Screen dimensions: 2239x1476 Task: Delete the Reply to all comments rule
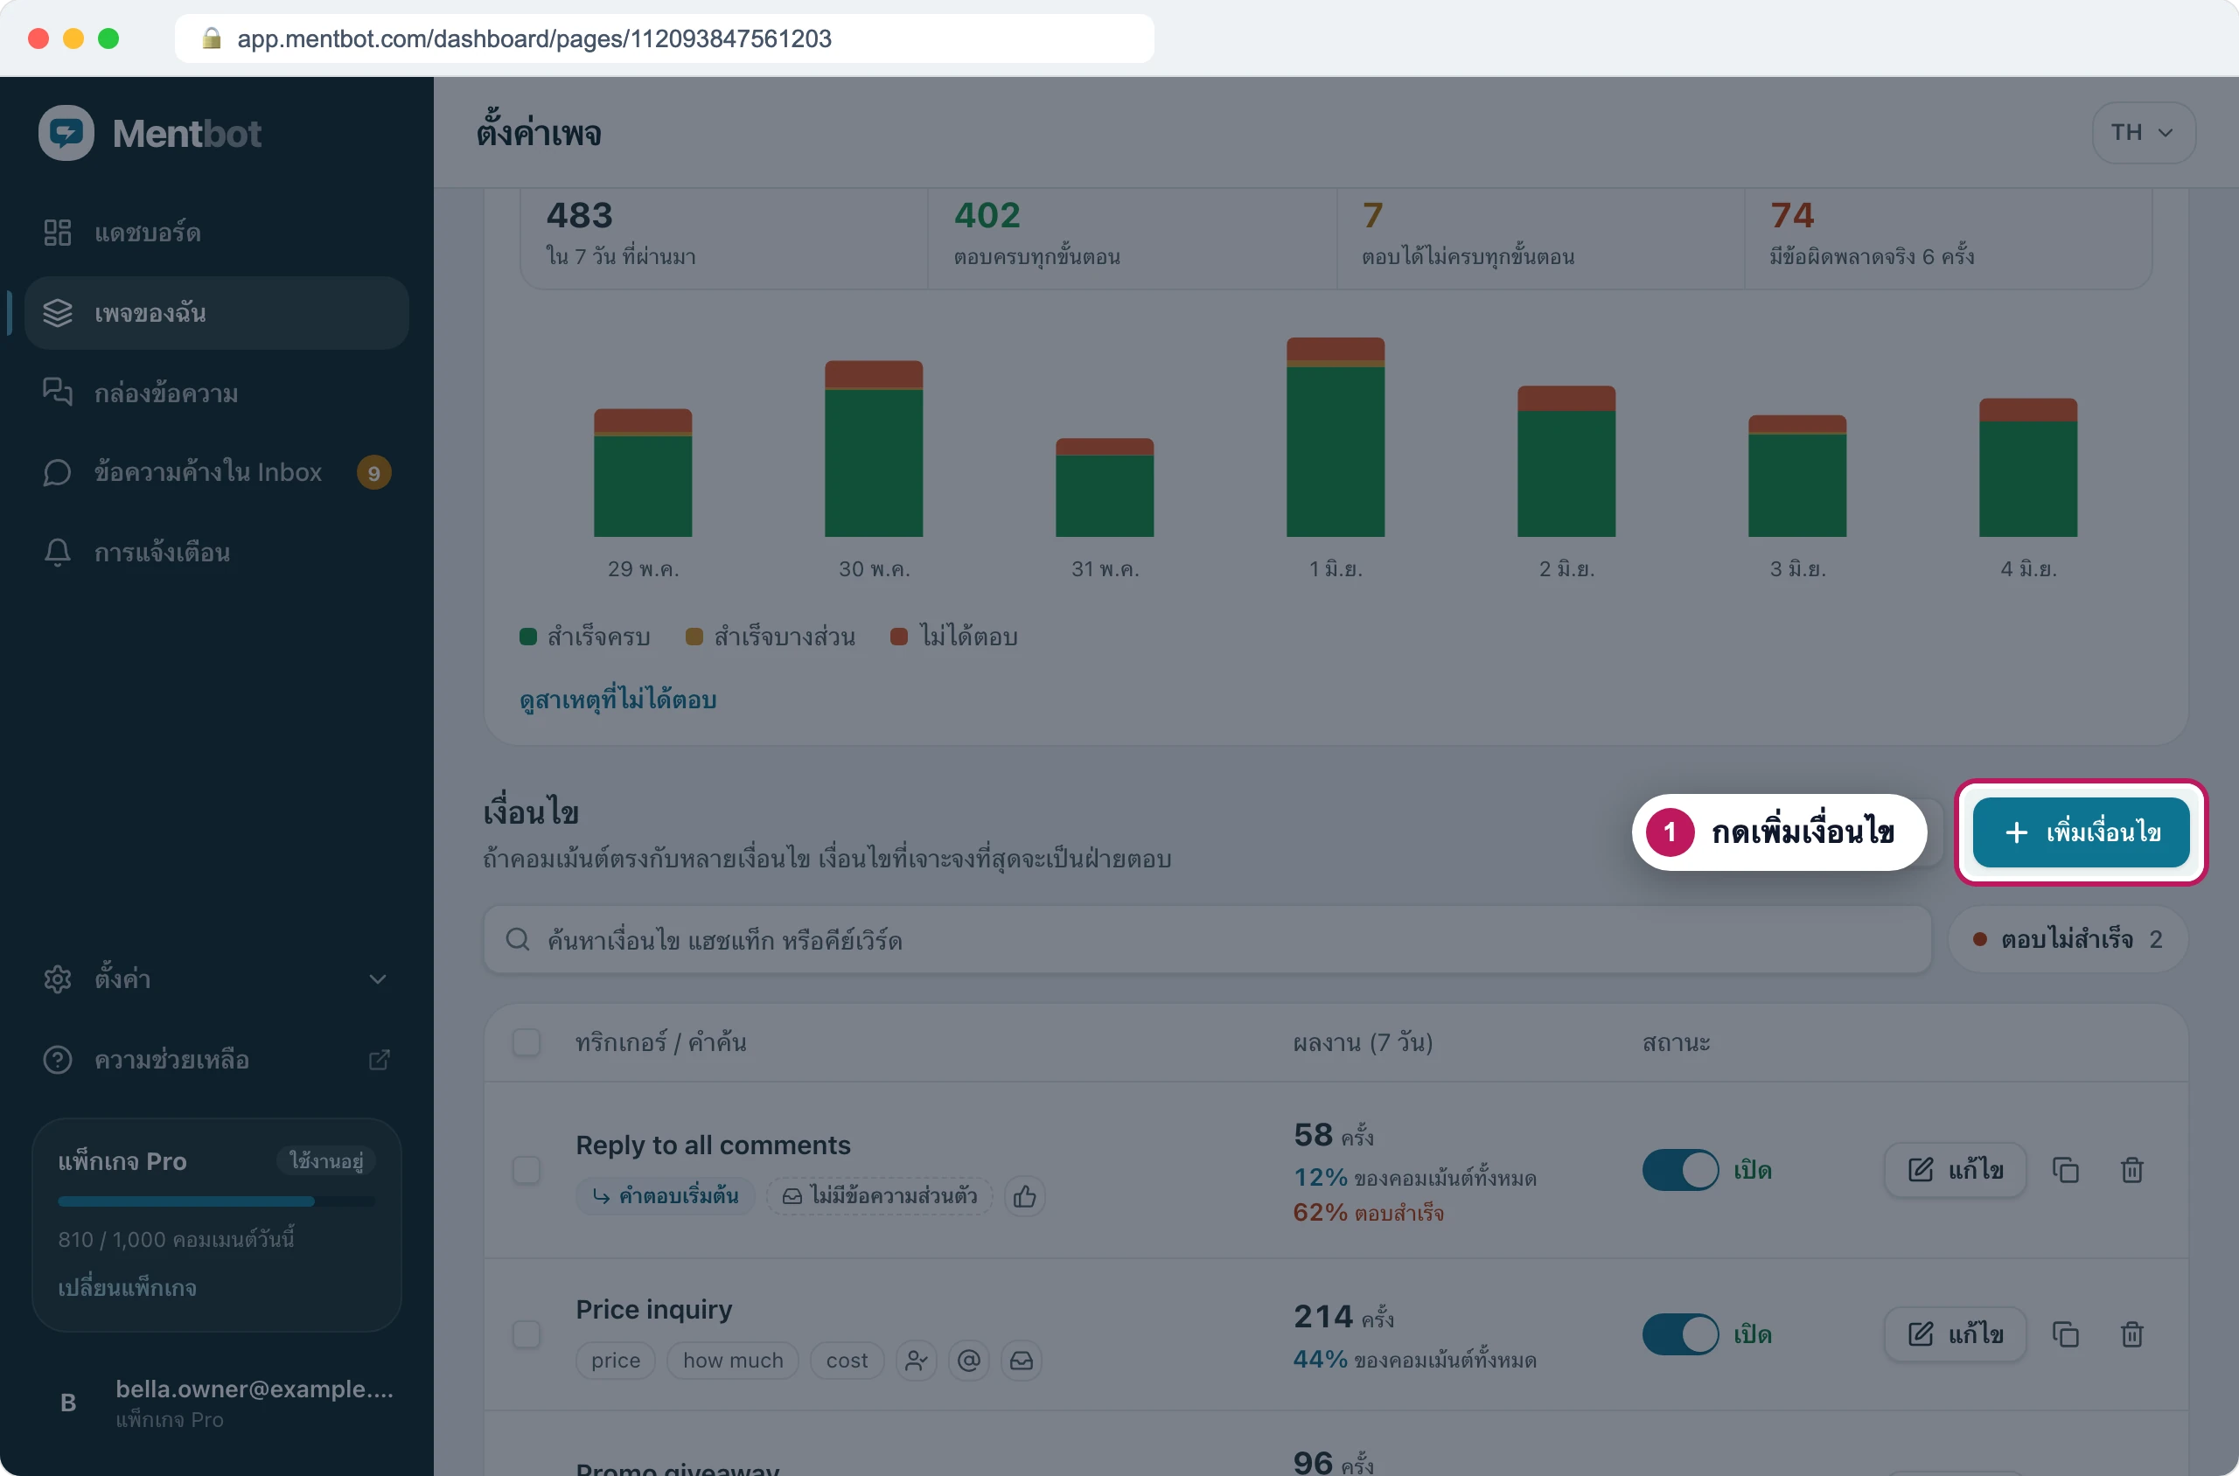(x=2131, y=1170)
